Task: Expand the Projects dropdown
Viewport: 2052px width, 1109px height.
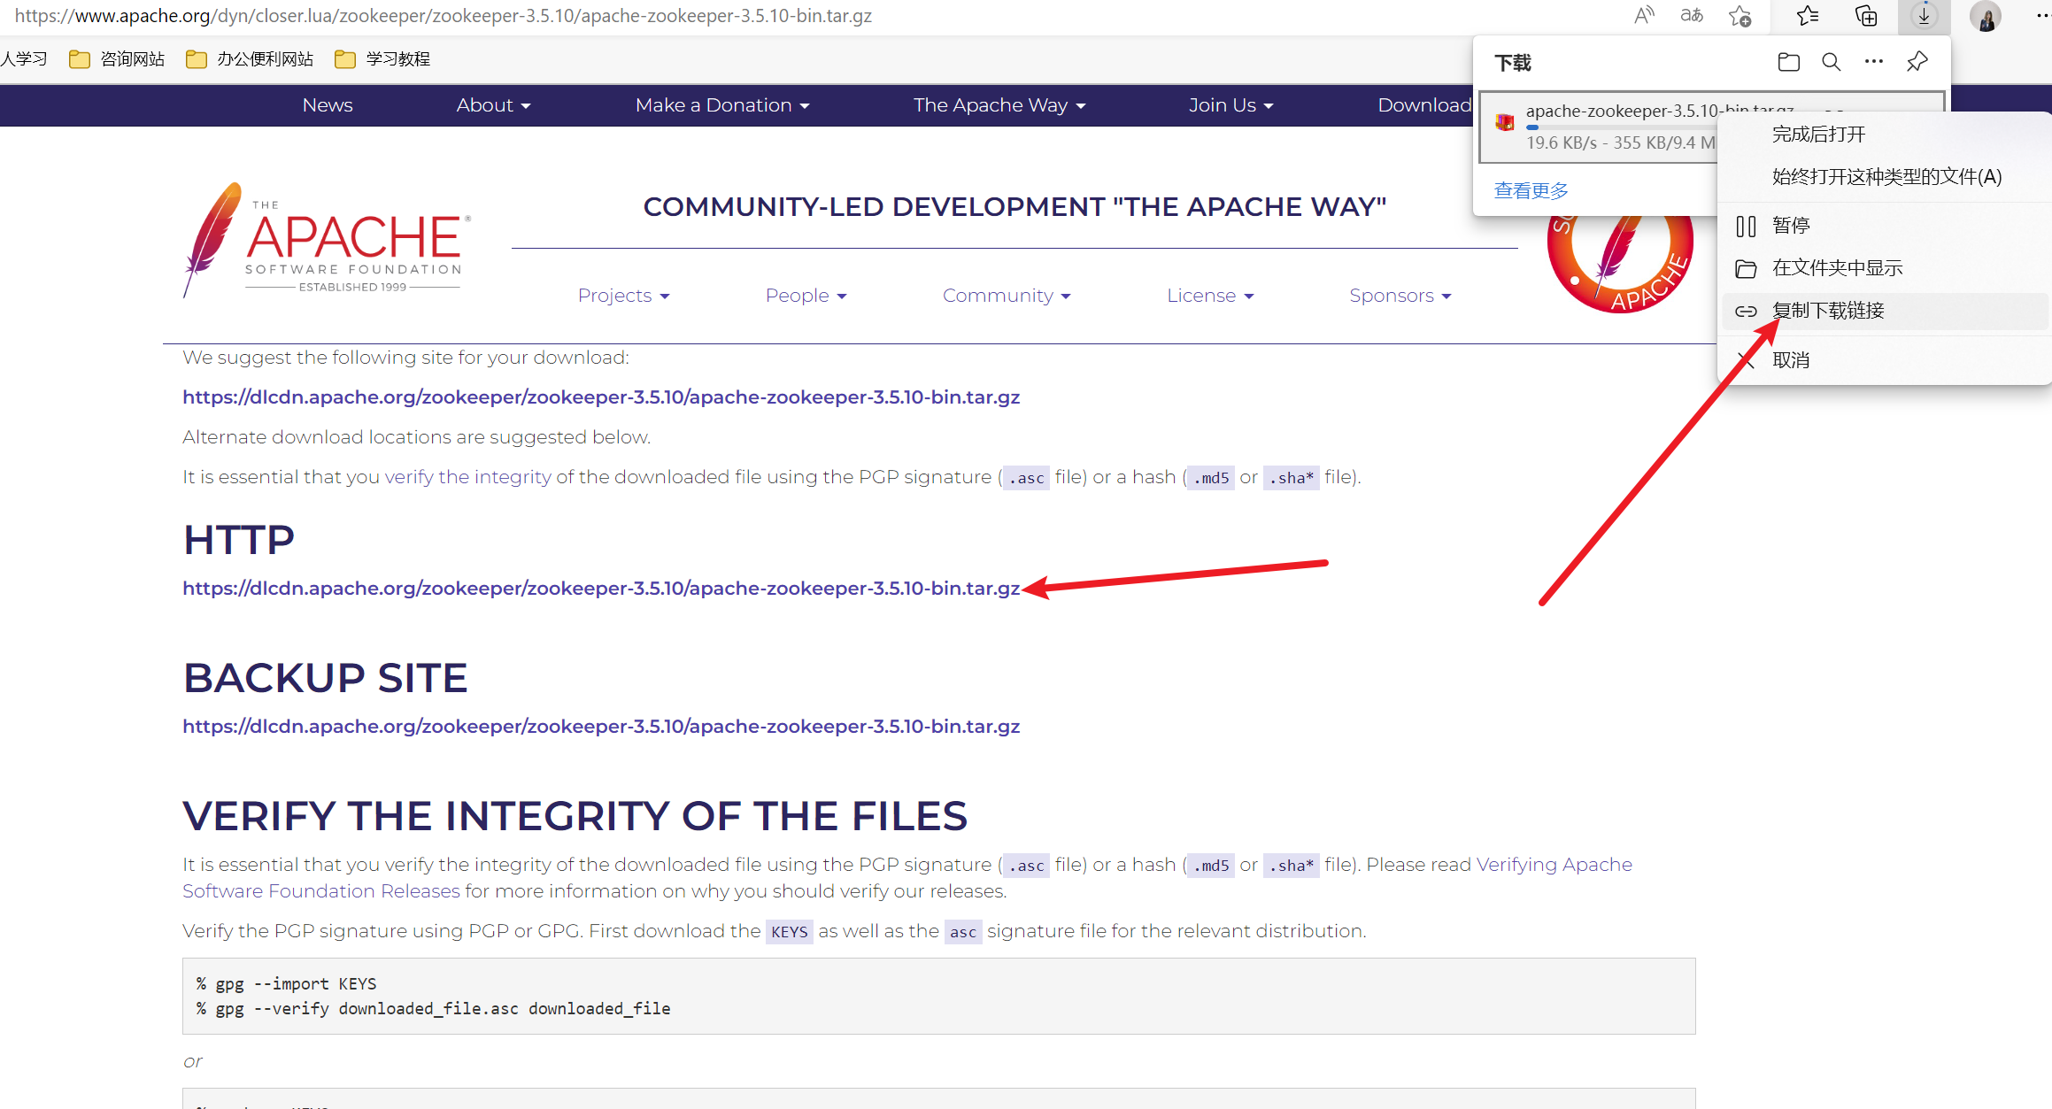Action: click(623, 296)
